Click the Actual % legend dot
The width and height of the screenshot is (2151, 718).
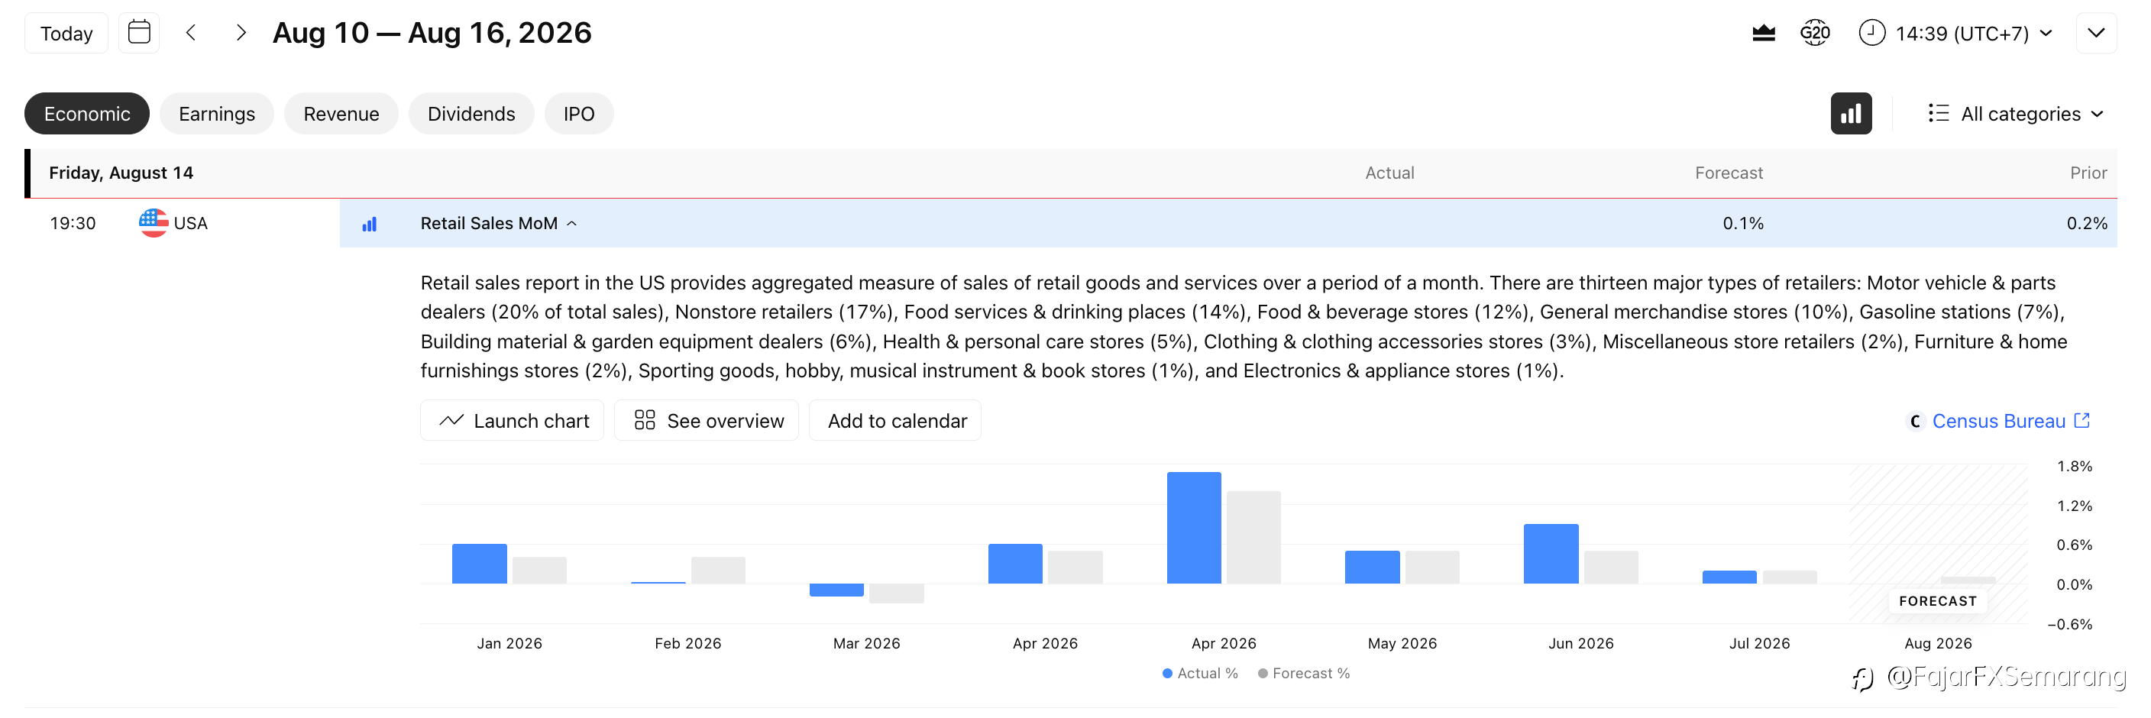(1166, 674)
